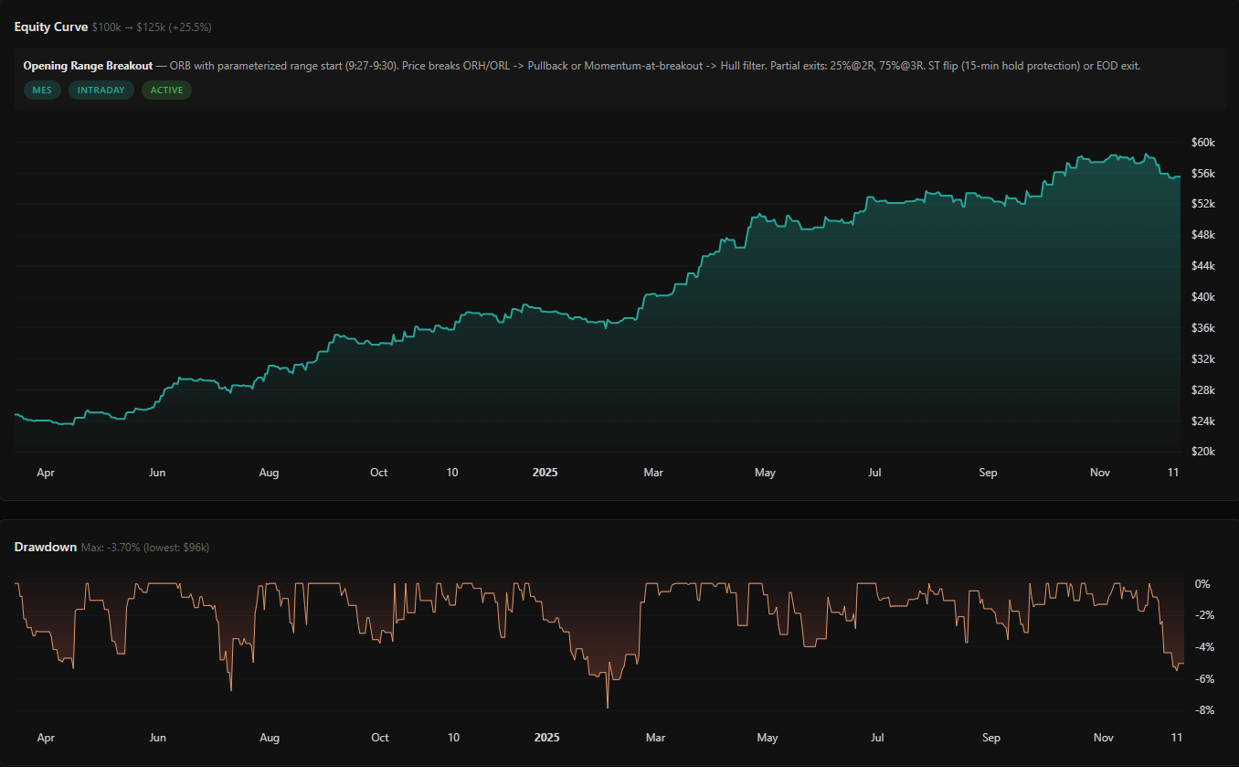
Task: Click the Oct label on equity chart axis
Action: click(x=378, y=473)
